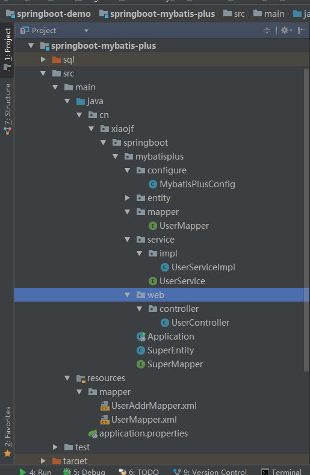Click the resources folder icon
The height and width of the screenshot is (475, 310).
81,378
